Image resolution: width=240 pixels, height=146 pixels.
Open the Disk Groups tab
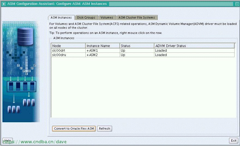click(x=86, y=17)
